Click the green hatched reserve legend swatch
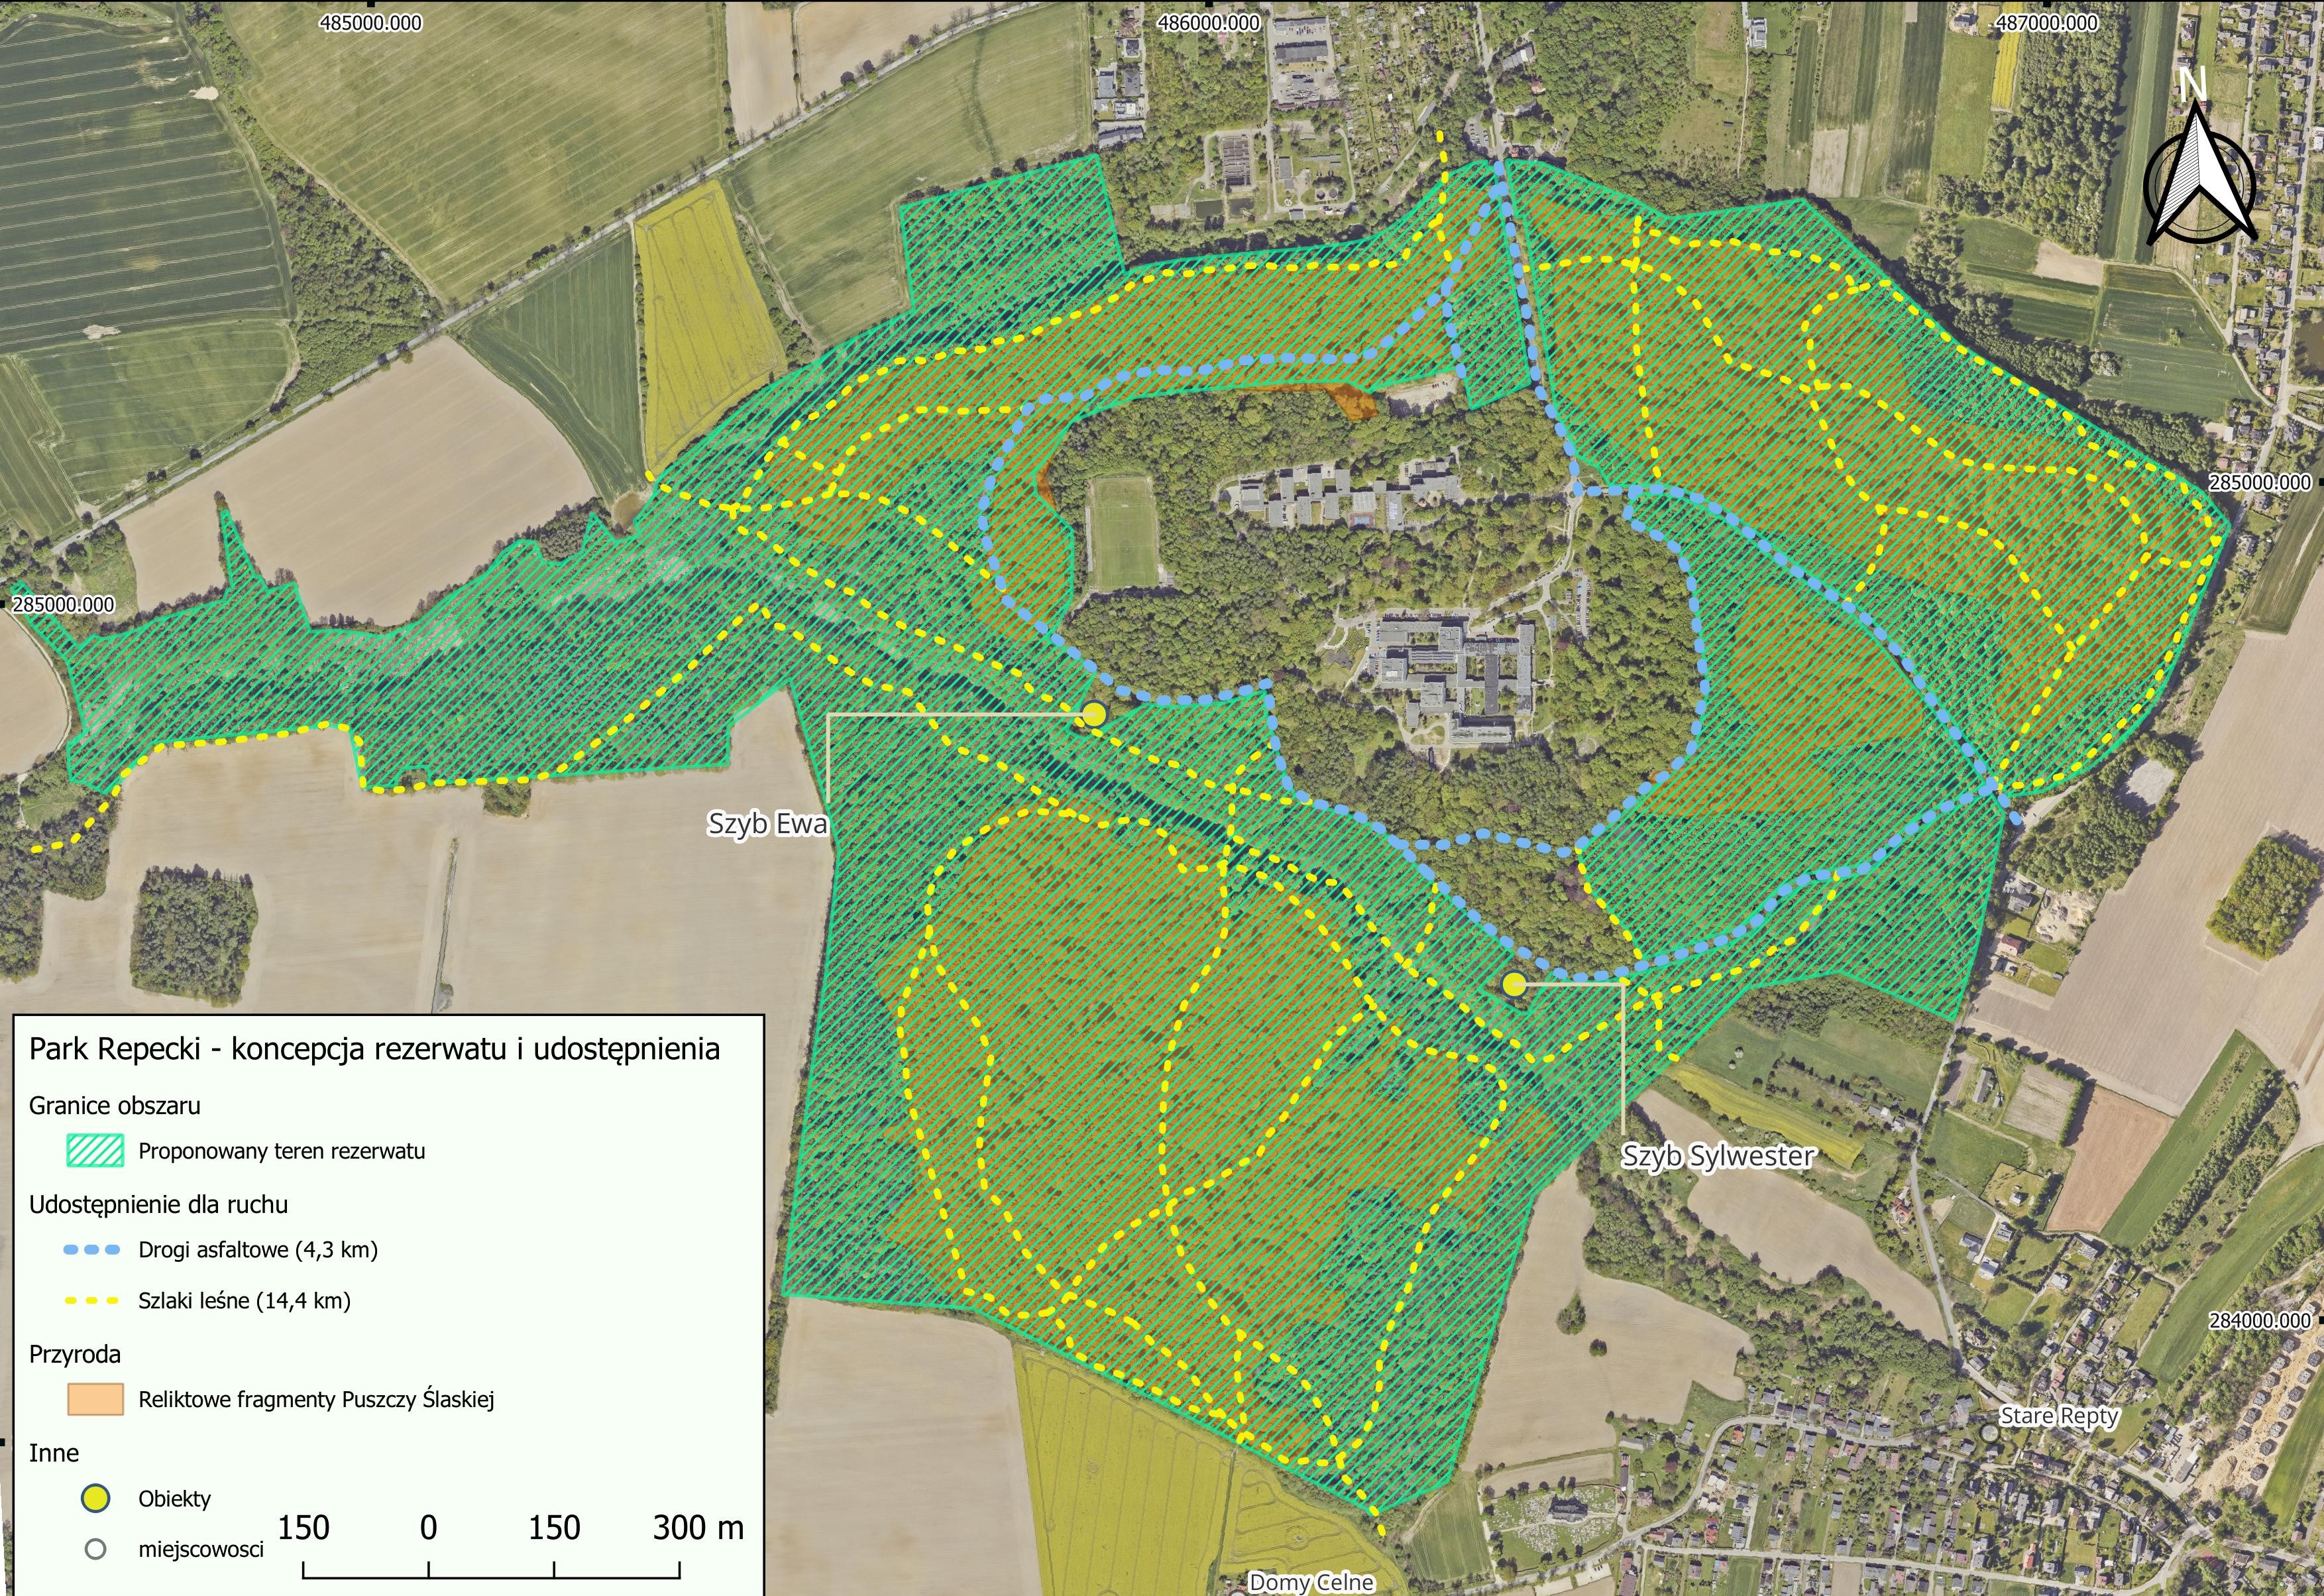The image size is (2324, 1596). (x=95, y=1151)
